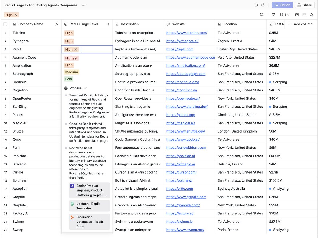Select the Sourcegraph company cell
The width and height of the screenshot is (318, 238).
pyautogui.click(x=36, y=74)
